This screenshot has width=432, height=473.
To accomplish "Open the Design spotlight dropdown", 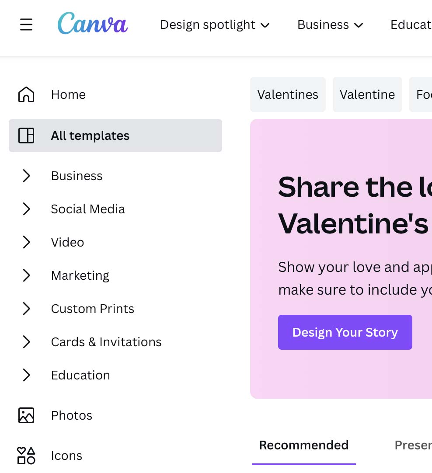I will 215,25.
